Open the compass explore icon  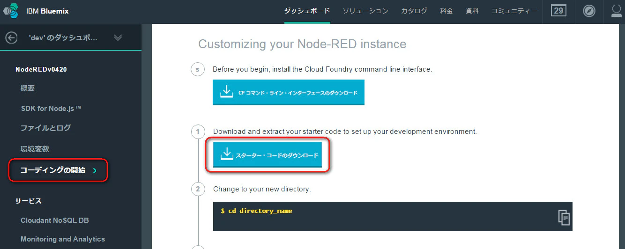(x=589, y=11)
